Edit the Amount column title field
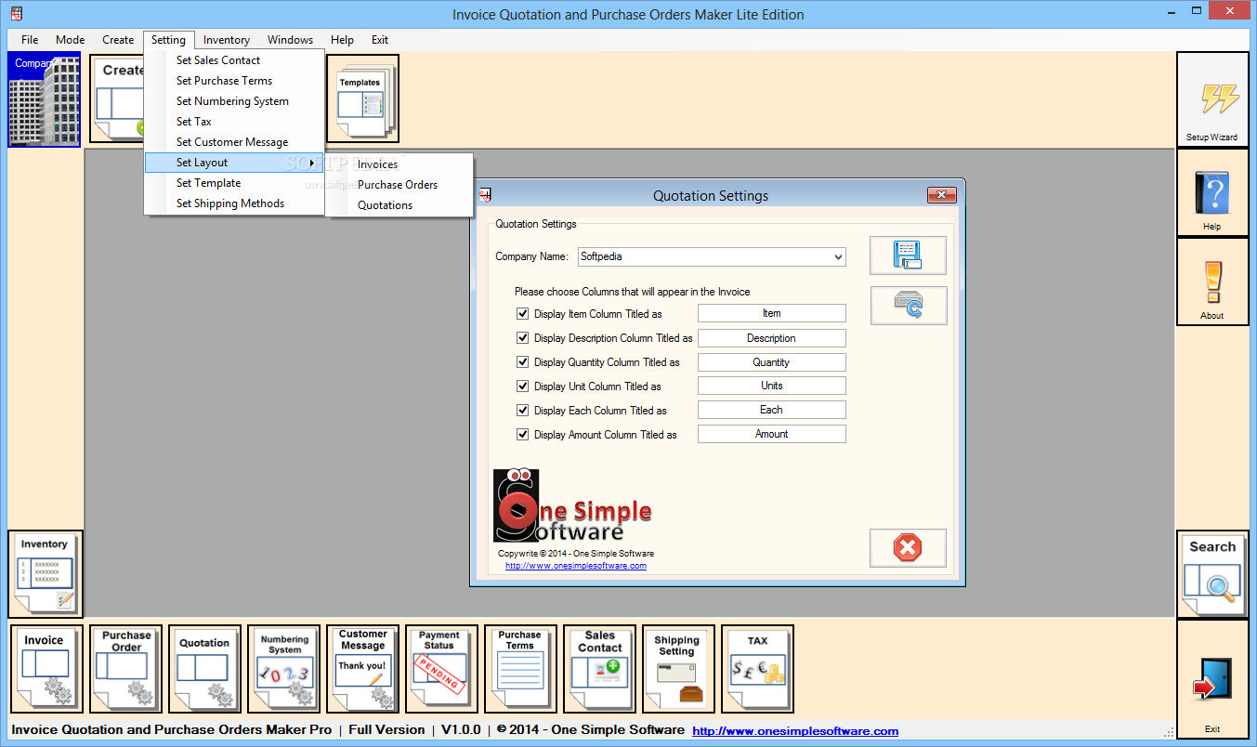The image size is (1257, 747). tap(772, 435)
